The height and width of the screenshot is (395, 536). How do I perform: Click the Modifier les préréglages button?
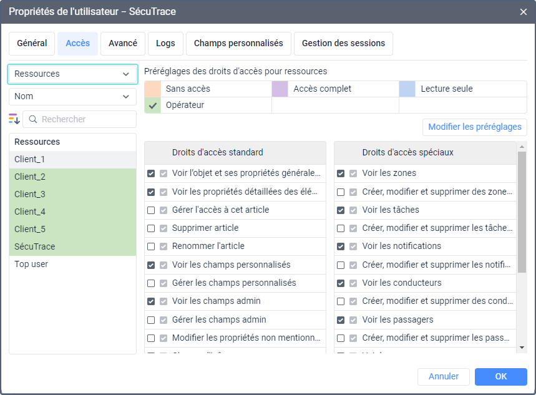(x=475, y=127)
